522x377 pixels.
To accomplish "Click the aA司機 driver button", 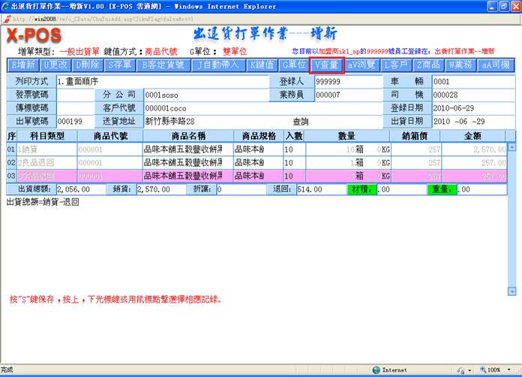I will (496, 65).
